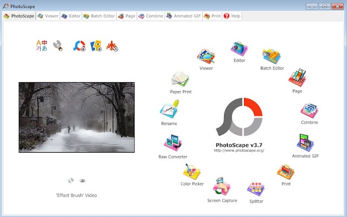The width and height of the screenshot is (347, 217).
Task: Click the language selection icon
Action: click(42, 45)
